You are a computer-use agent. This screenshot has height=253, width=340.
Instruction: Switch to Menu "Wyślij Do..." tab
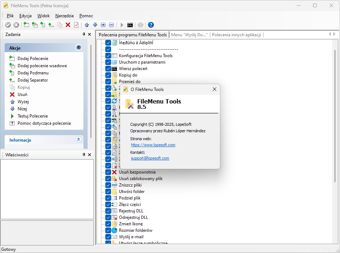(x=189, y=35)
